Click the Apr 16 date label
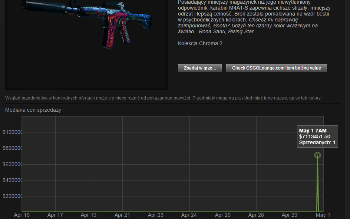Image resolution: width=350 pixels, height=219 pixels. [x=22, y=215]
